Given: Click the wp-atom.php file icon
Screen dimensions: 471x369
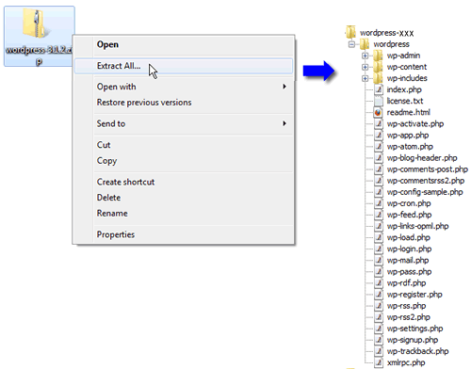Looking at the screenshot, I should (x=379, y=147).
